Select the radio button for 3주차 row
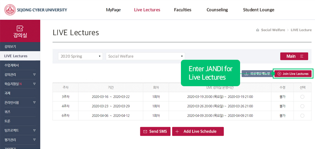The width and height of the screenshot is (315, 149). coord(302,97)
